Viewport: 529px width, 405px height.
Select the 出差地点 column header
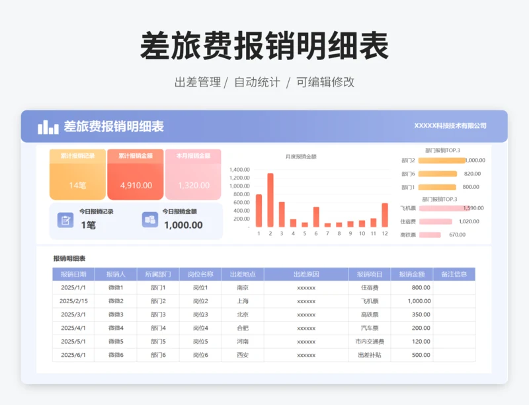(243, 274)
